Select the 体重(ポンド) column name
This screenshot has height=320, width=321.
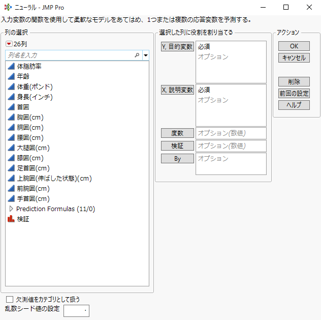click(x=35, y=86)
